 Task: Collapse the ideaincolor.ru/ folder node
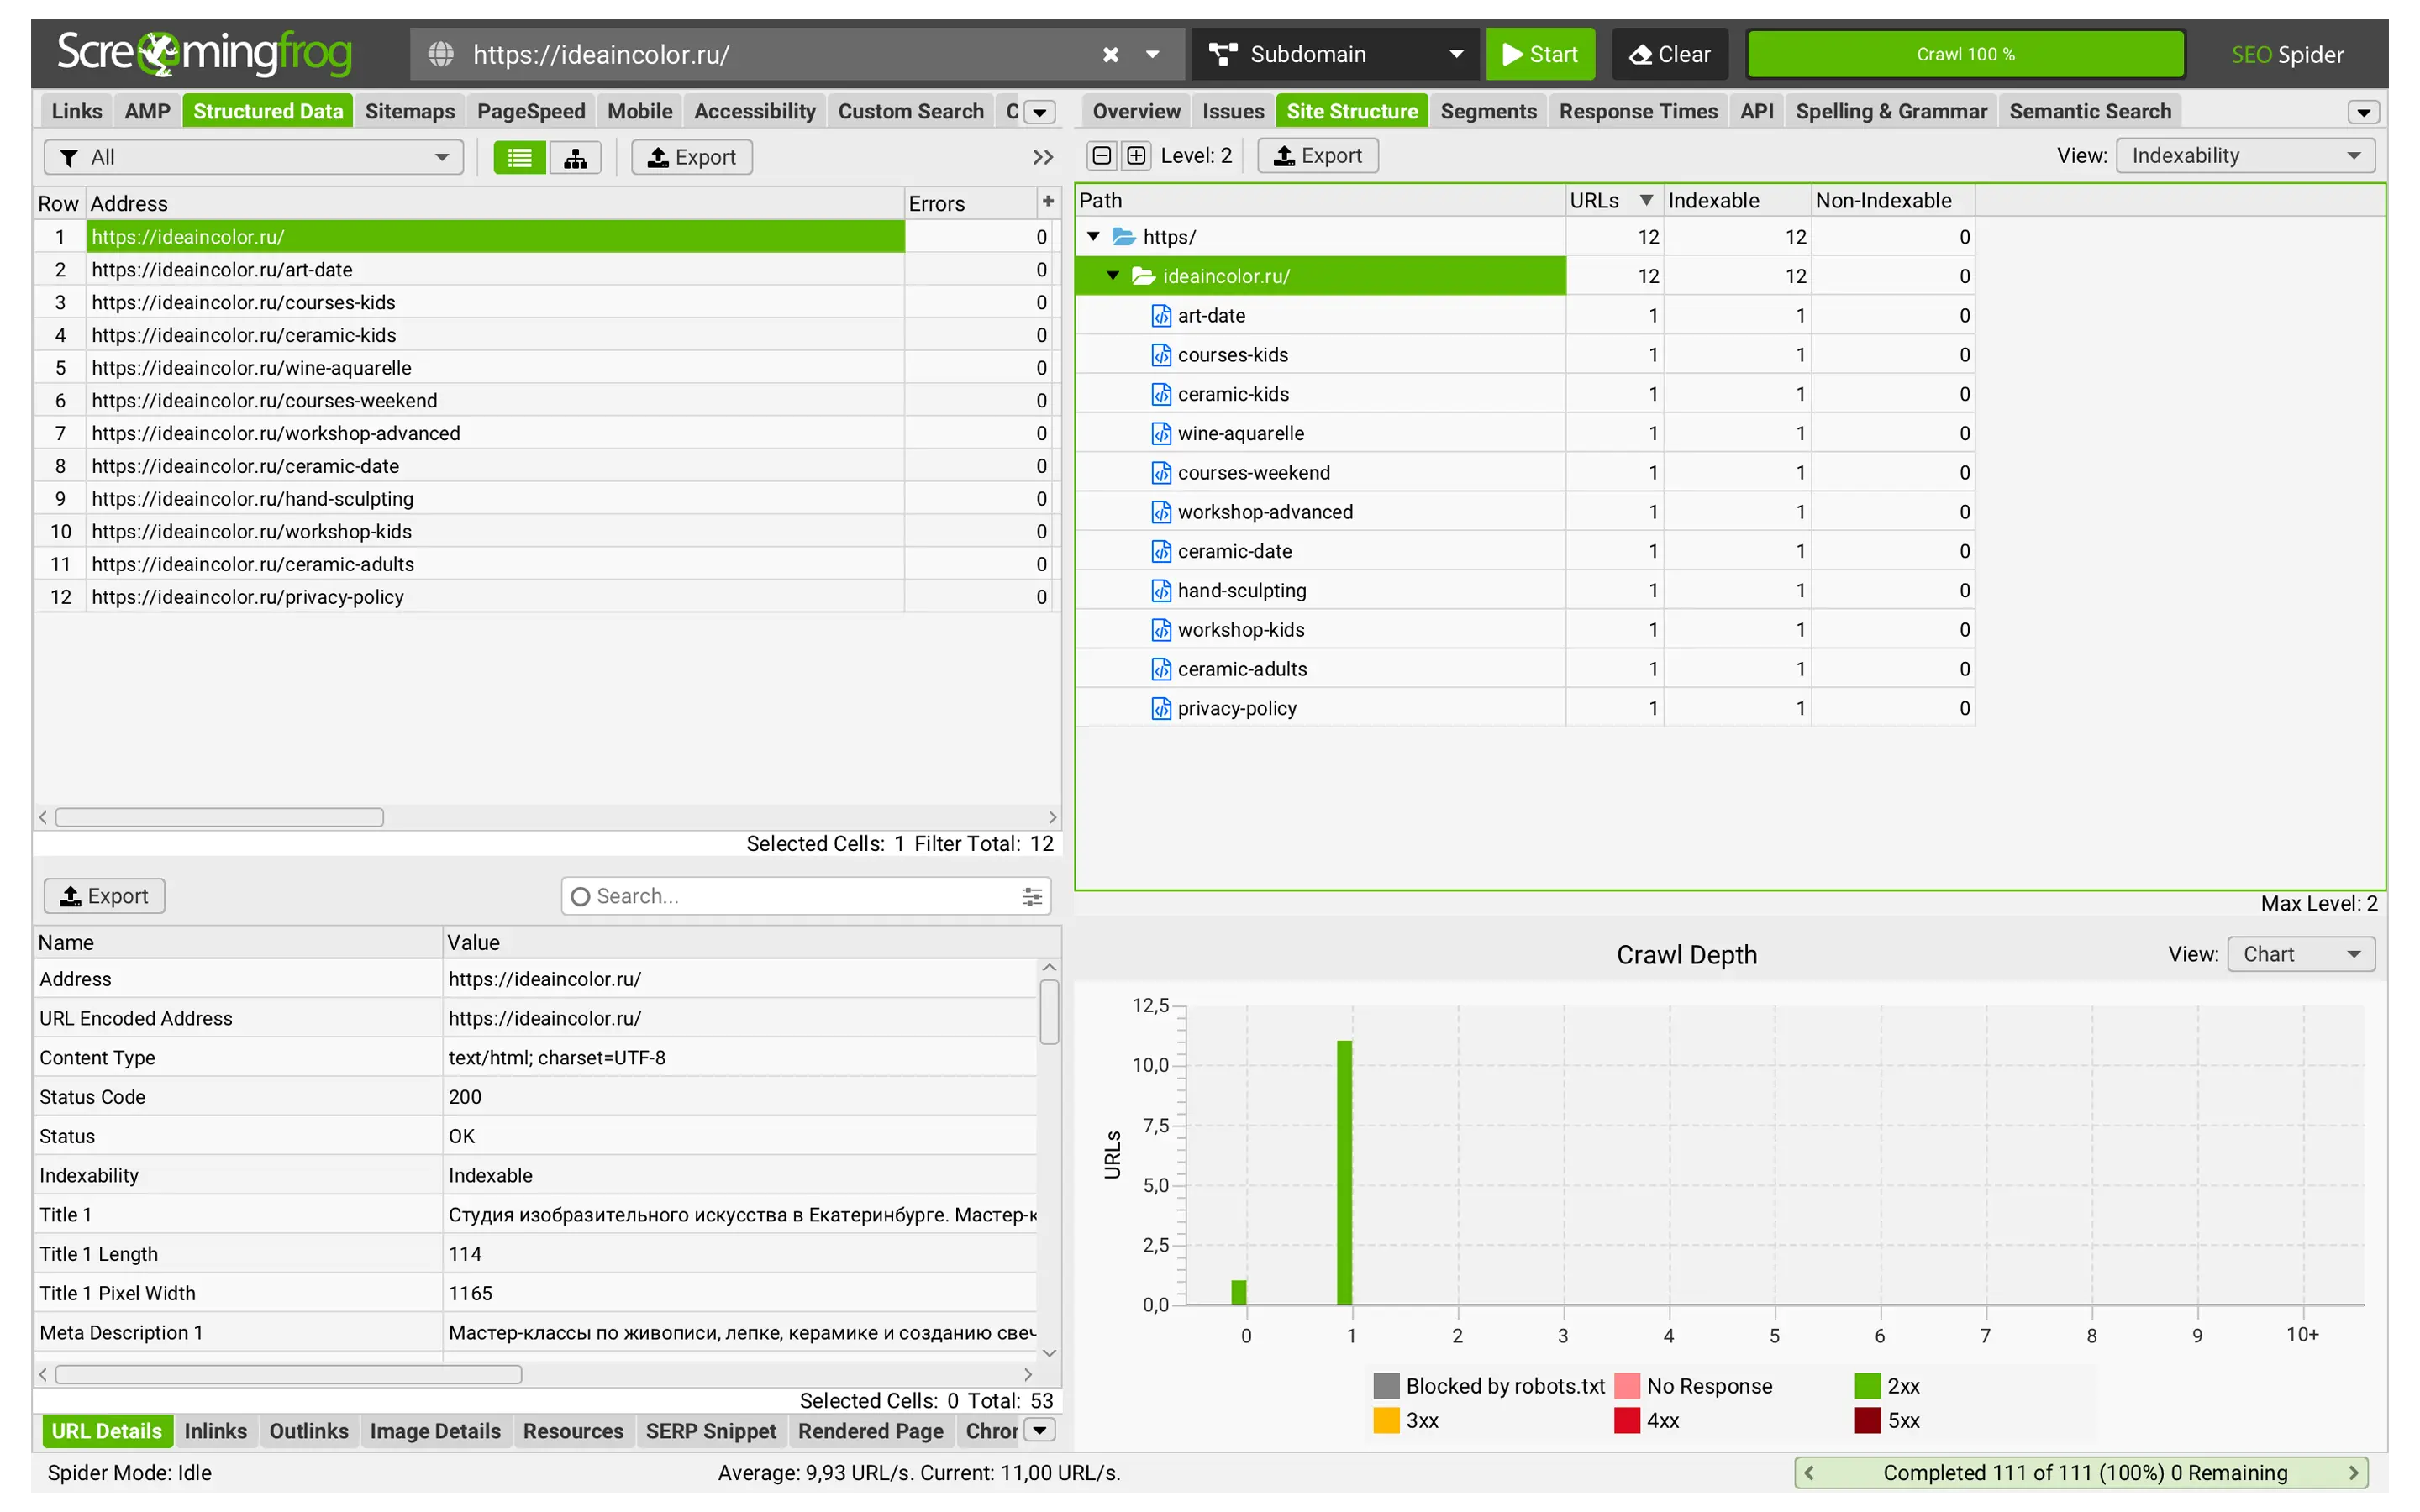tap(1113, 276)
